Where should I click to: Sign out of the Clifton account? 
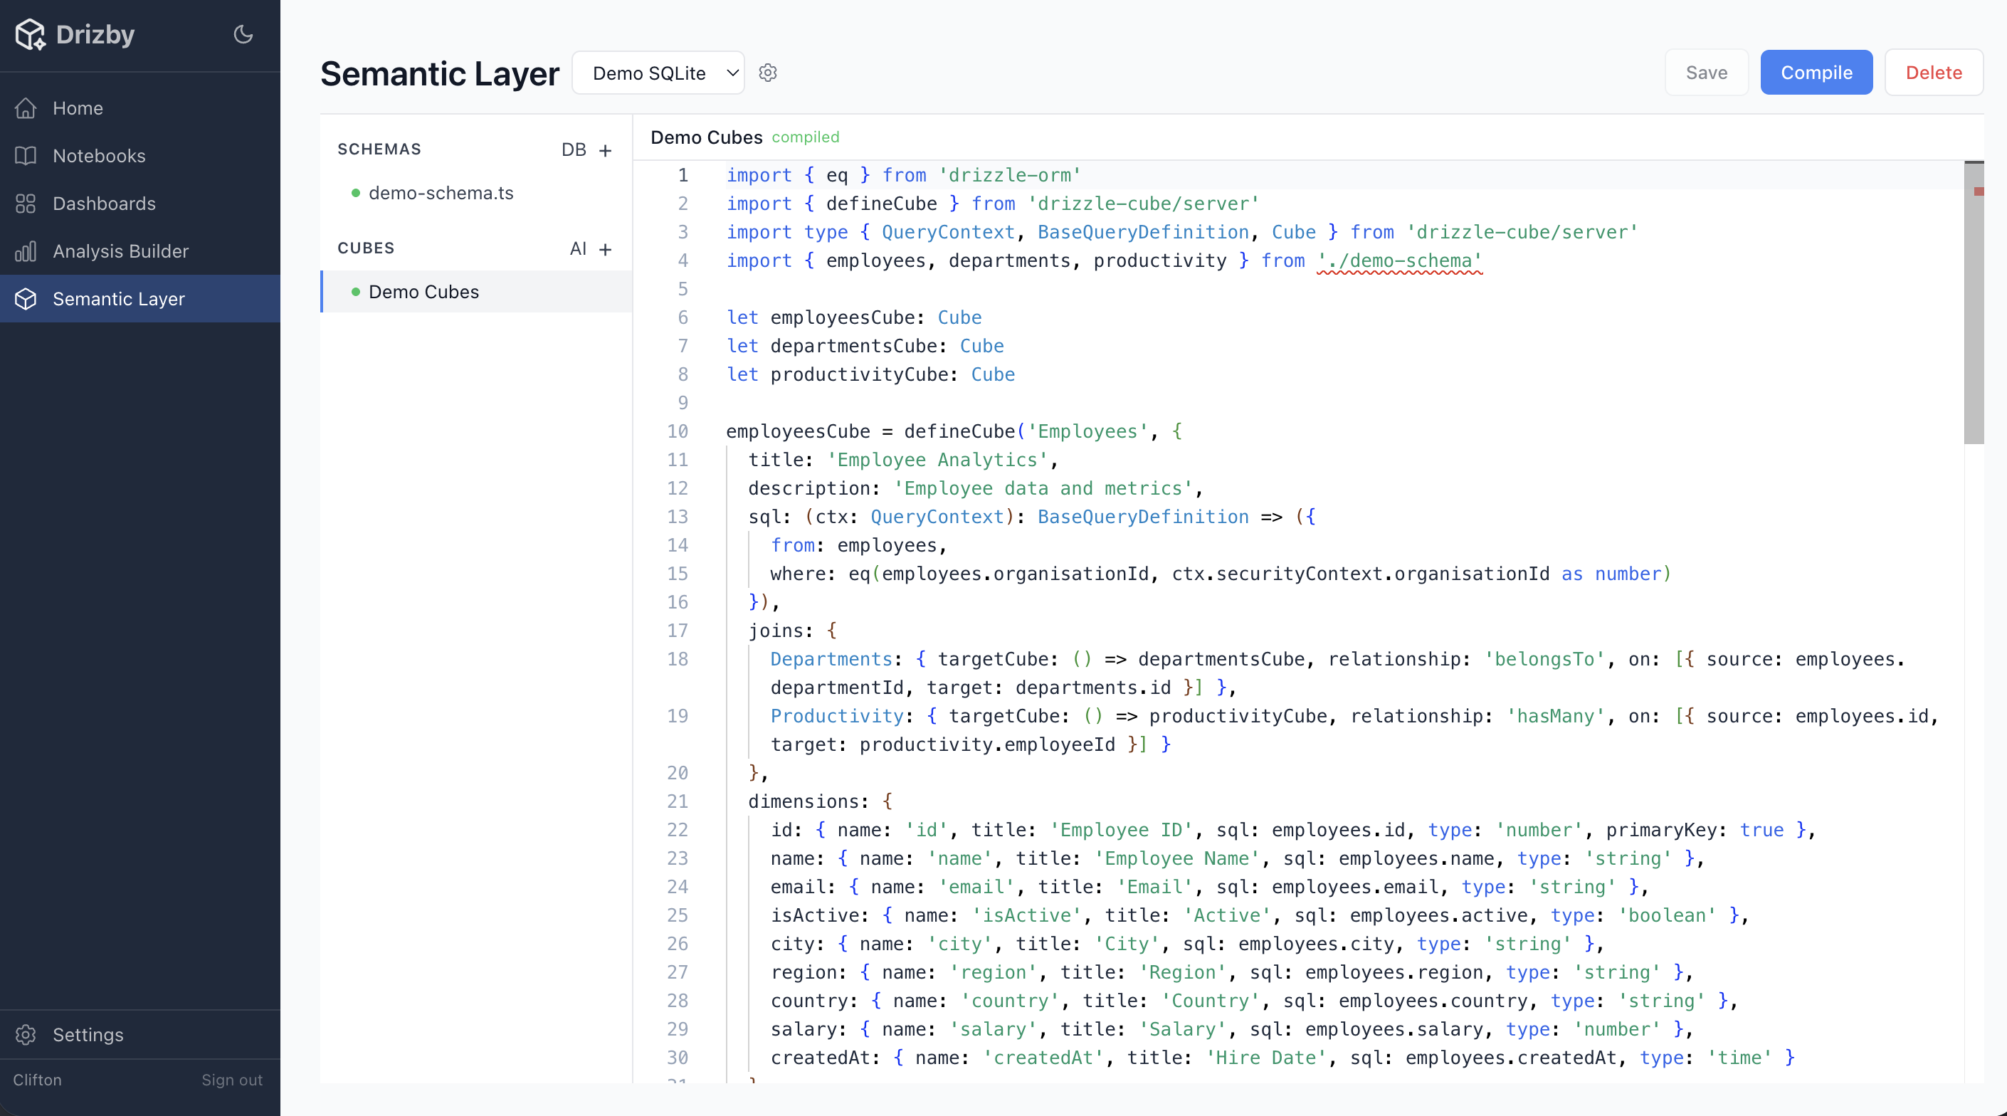[231, 1080]
